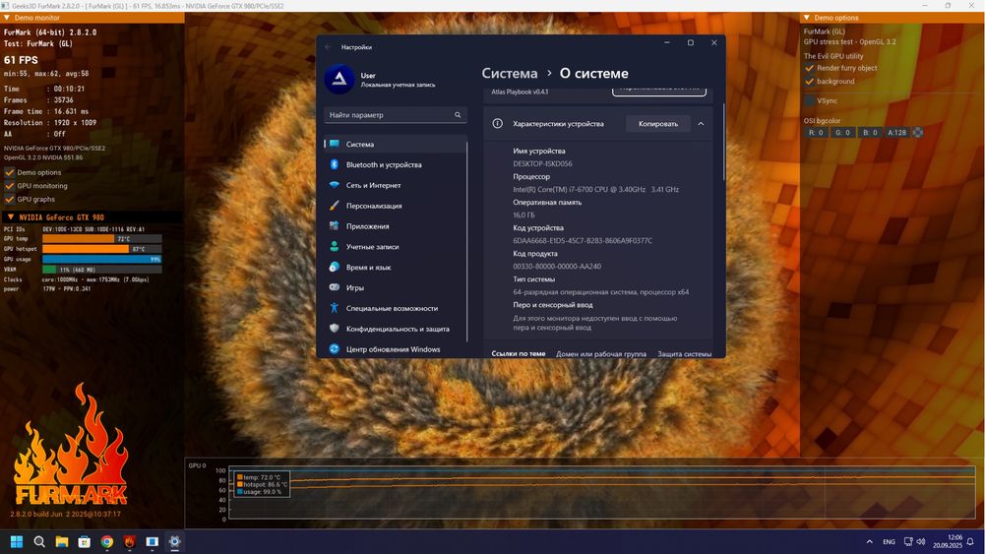Click the 61 FPS readout in FurMark
The width and height of the screenshot is (985, 554).
(21, 60)
